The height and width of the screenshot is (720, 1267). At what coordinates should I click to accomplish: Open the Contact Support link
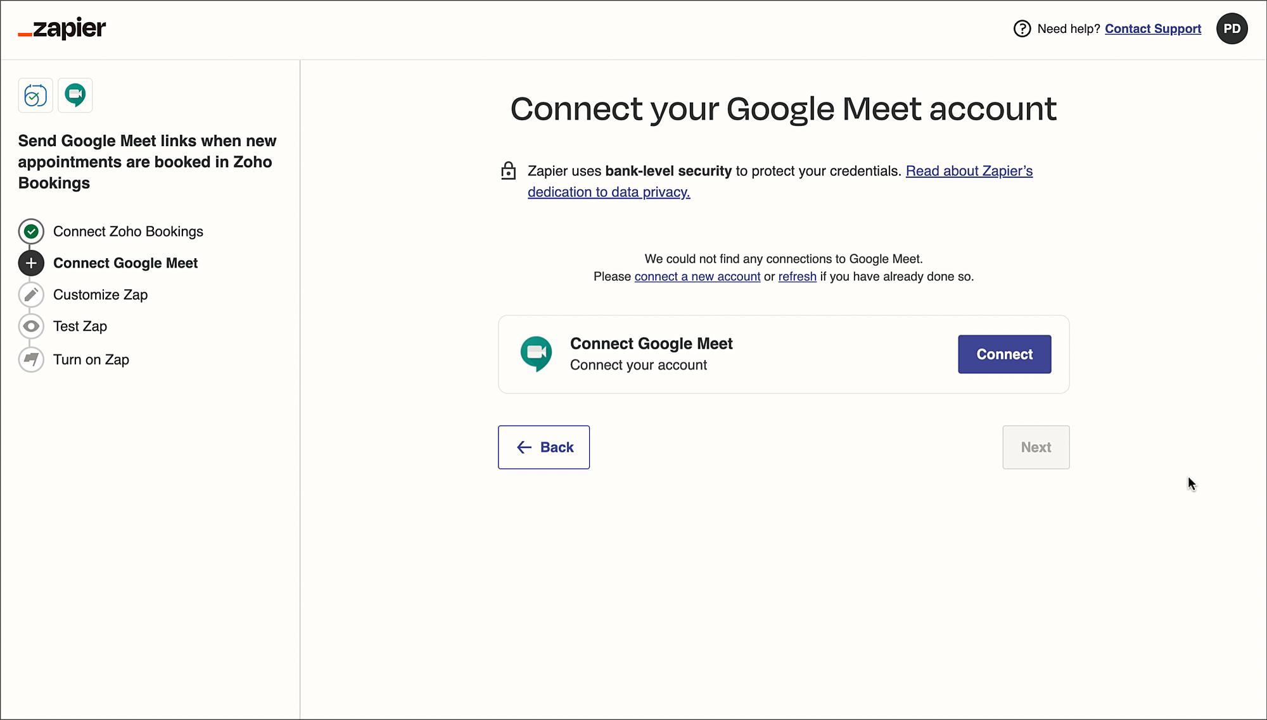tap(1152, 28)
